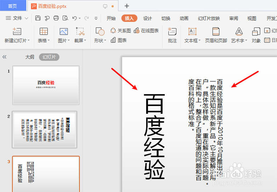
Task: Open 页眉和页脚 header and footer
Action: (x=216, y=35)
